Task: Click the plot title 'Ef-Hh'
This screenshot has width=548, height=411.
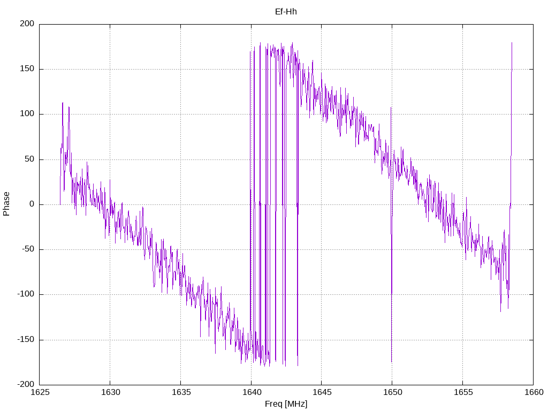Action: [x=286, y=12]
